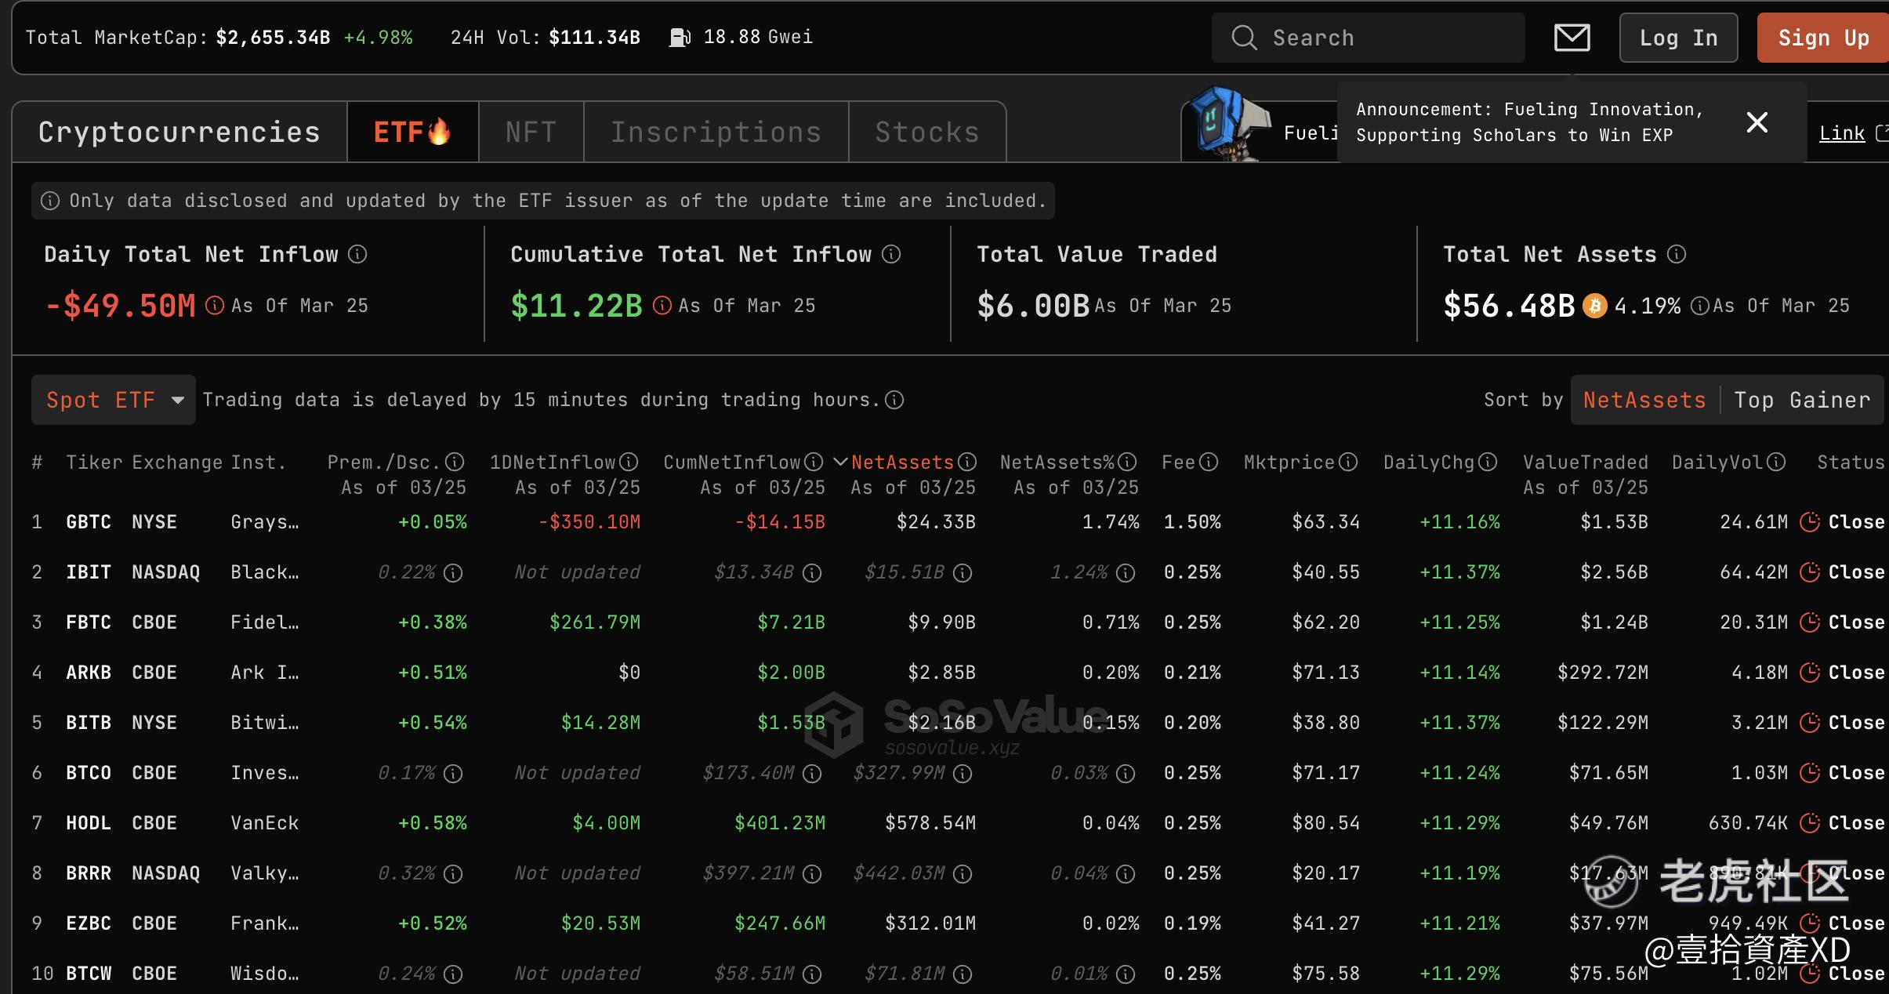Click info icon in Prem./Dsc. column header

point(455,462)
